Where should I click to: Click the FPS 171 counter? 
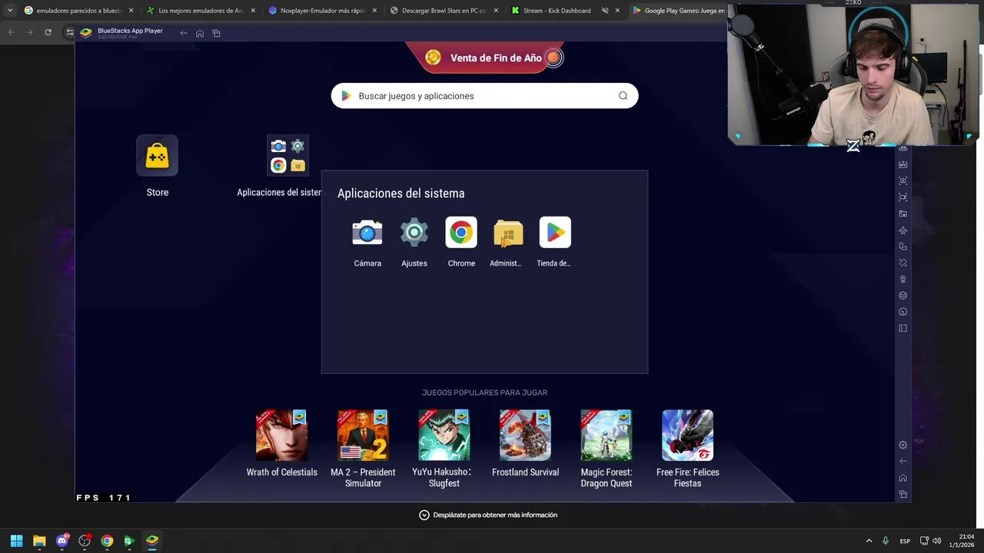click(x=103, y=498)
